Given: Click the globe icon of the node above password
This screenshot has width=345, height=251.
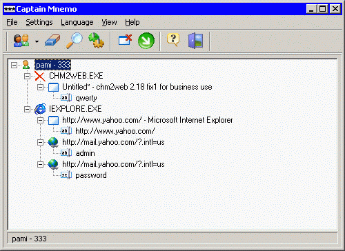Looking at the screenshot, I should click(x=53, y=164).
